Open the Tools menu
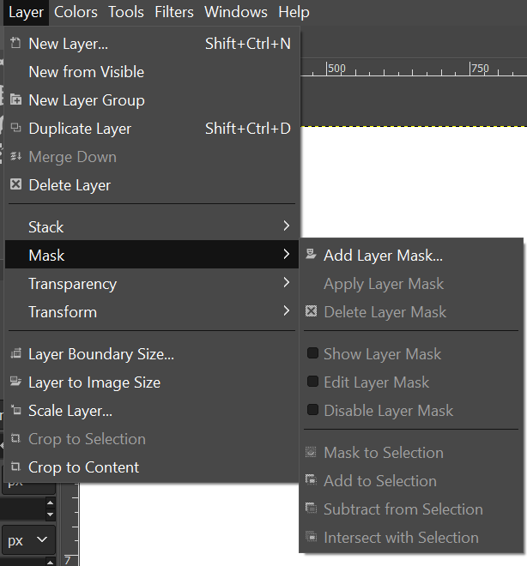 pos(126,12)
